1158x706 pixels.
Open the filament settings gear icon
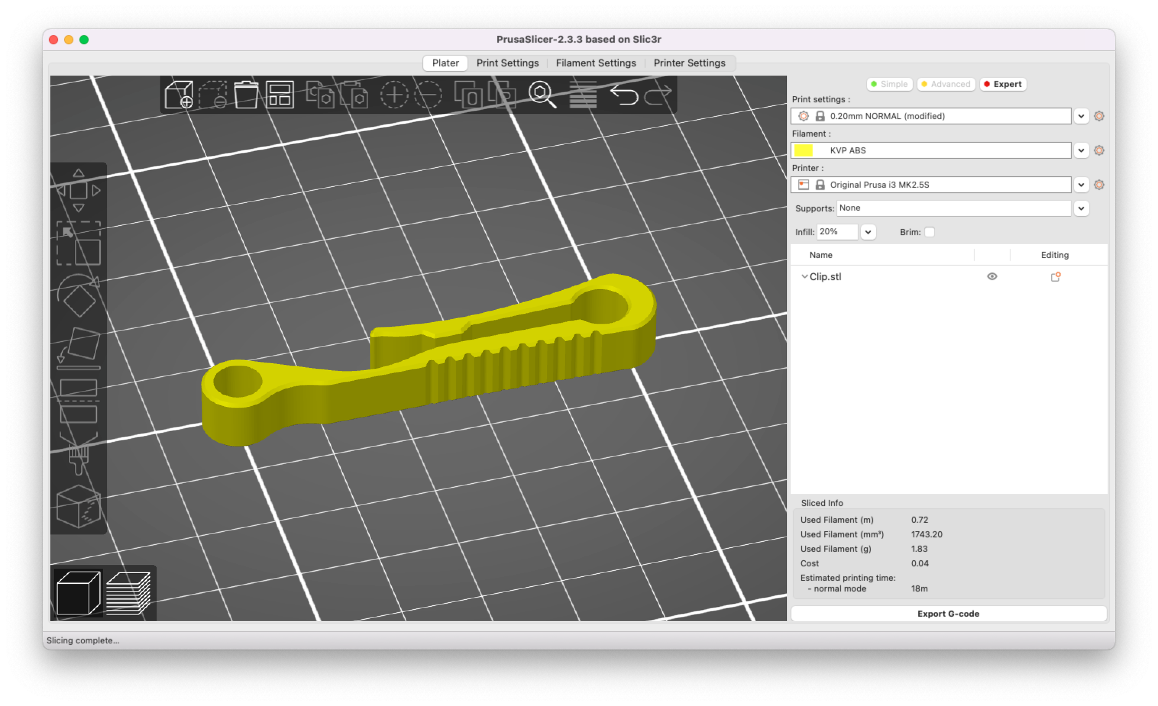(x=1099, y=150)
